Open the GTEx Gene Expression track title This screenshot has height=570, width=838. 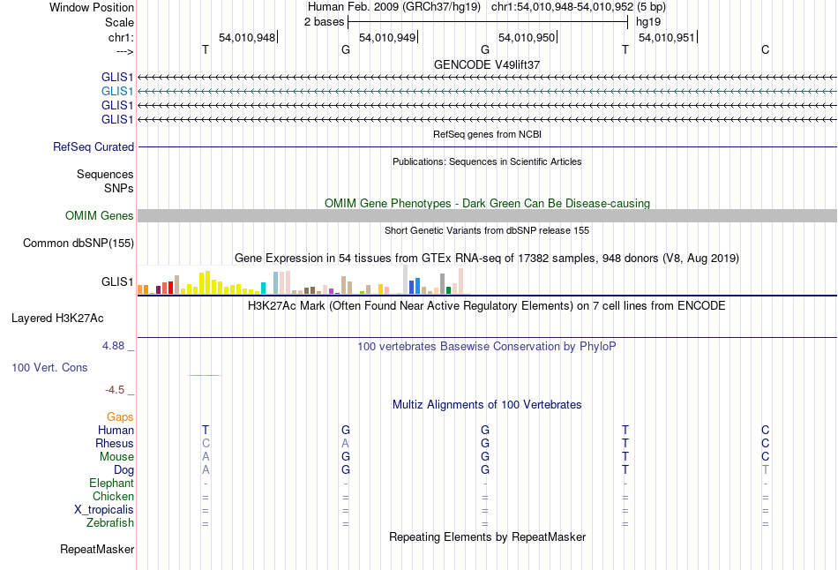(487, 259)
